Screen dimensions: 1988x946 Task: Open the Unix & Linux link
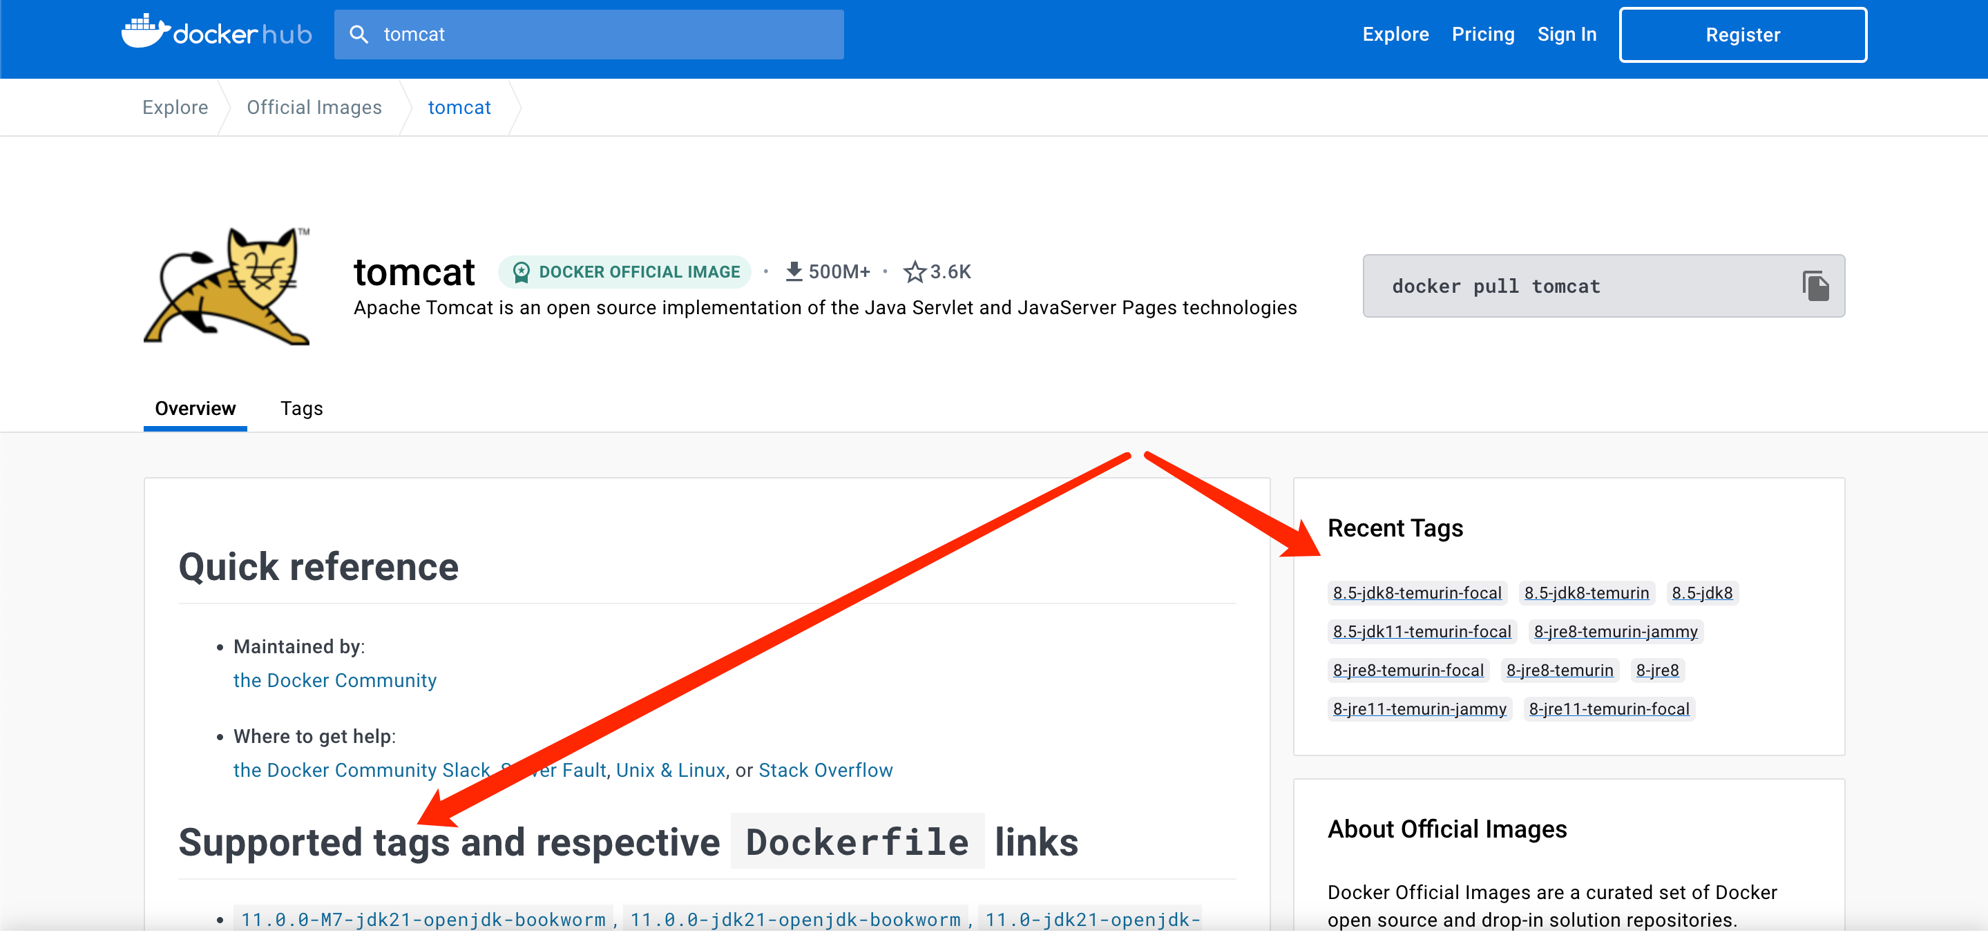[671, 770]
